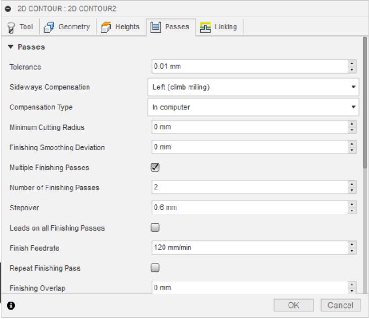
Task: Click the Cancel button
Action: click(340, 306)
